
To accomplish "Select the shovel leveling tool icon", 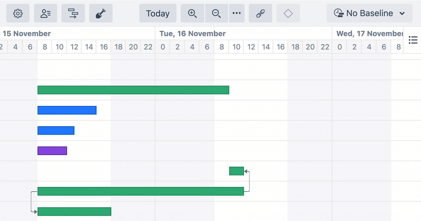I will pos(101,13).
